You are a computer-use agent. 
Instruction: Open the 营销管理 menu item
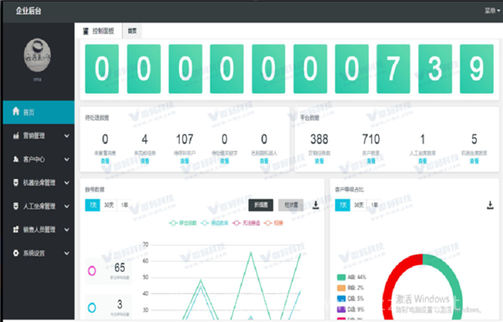[x=39, y=135]
